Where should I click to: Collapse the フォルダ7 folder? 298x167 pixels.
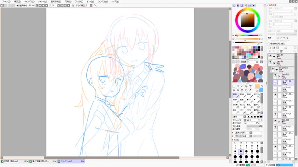pos(274,57)
